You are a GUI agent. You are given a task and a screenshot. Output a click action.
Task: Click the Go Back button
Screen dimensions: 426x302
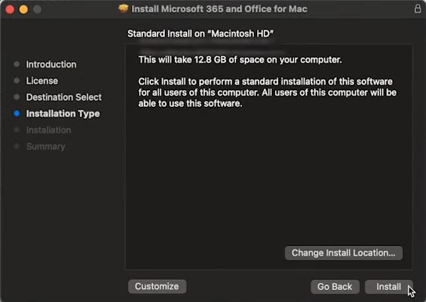(x=335, y=287)
